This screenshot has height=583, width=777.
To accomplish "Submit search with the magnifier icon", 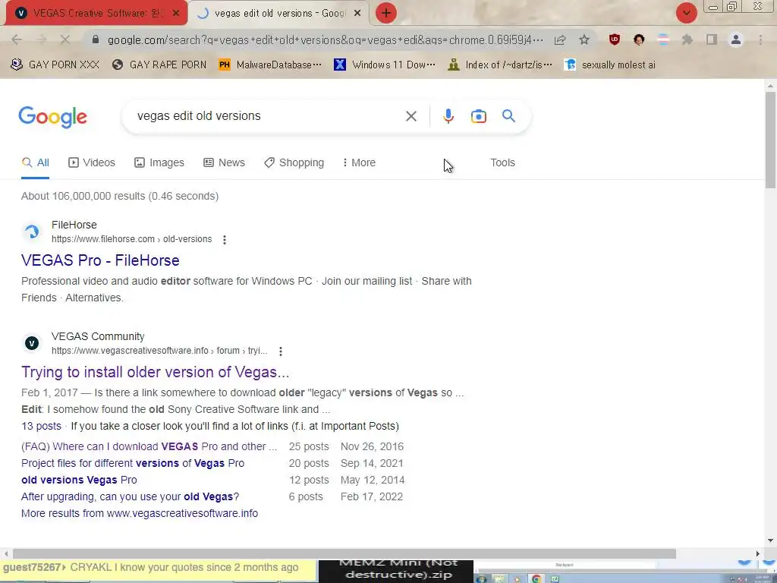I will pyautogui.click(x=508, y=116).
